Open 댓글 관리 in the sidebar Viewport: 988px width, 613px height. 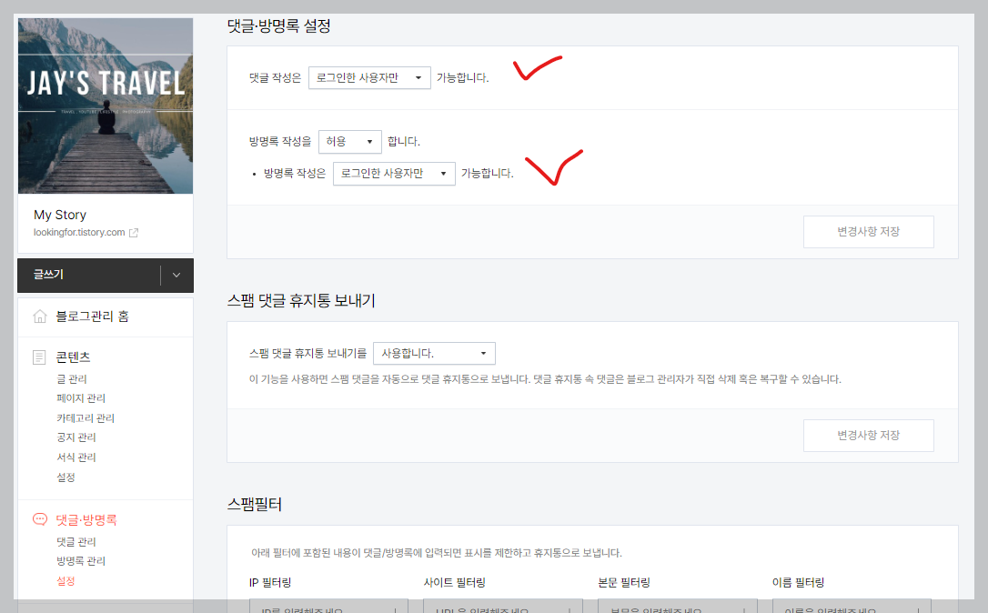(x=76, y=542)
